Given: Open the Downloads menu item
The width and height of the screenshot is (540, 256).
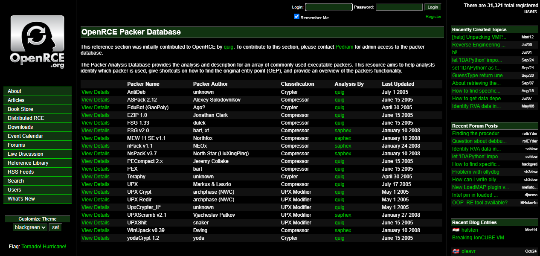Looking at the screenshot, I should pyautogui.click(x=38, y=127).
